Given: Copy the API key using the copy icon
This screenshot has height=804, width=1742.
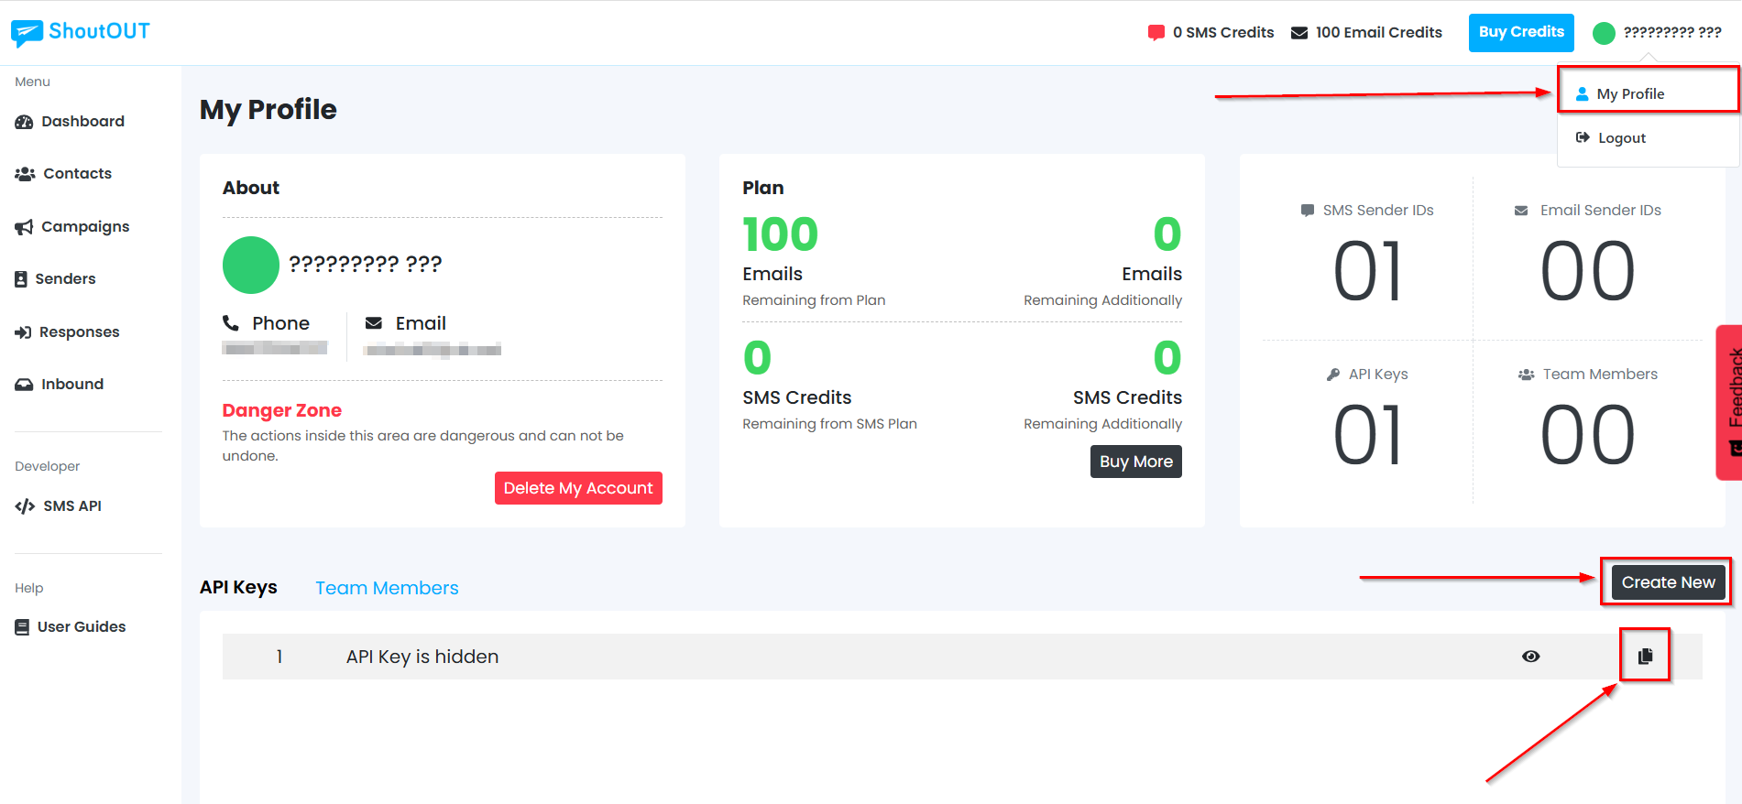Looking at the screenshot, I should [x=1645, y=657].
